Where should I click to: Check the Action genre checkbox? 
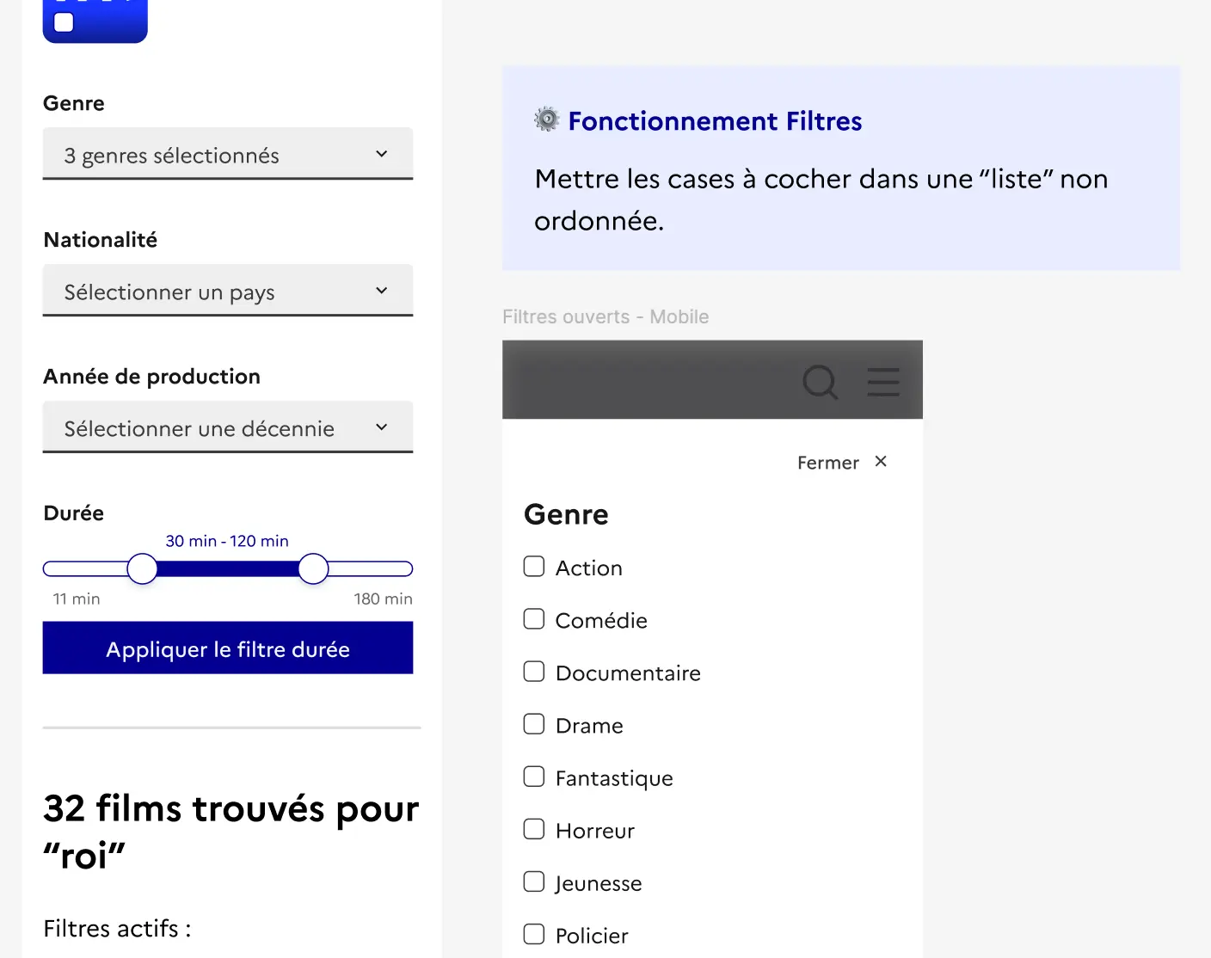[534, 567]
